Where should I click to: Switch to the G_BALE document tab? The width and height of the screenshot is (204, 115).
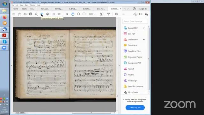pyautogui.click(x=73, y=9)
